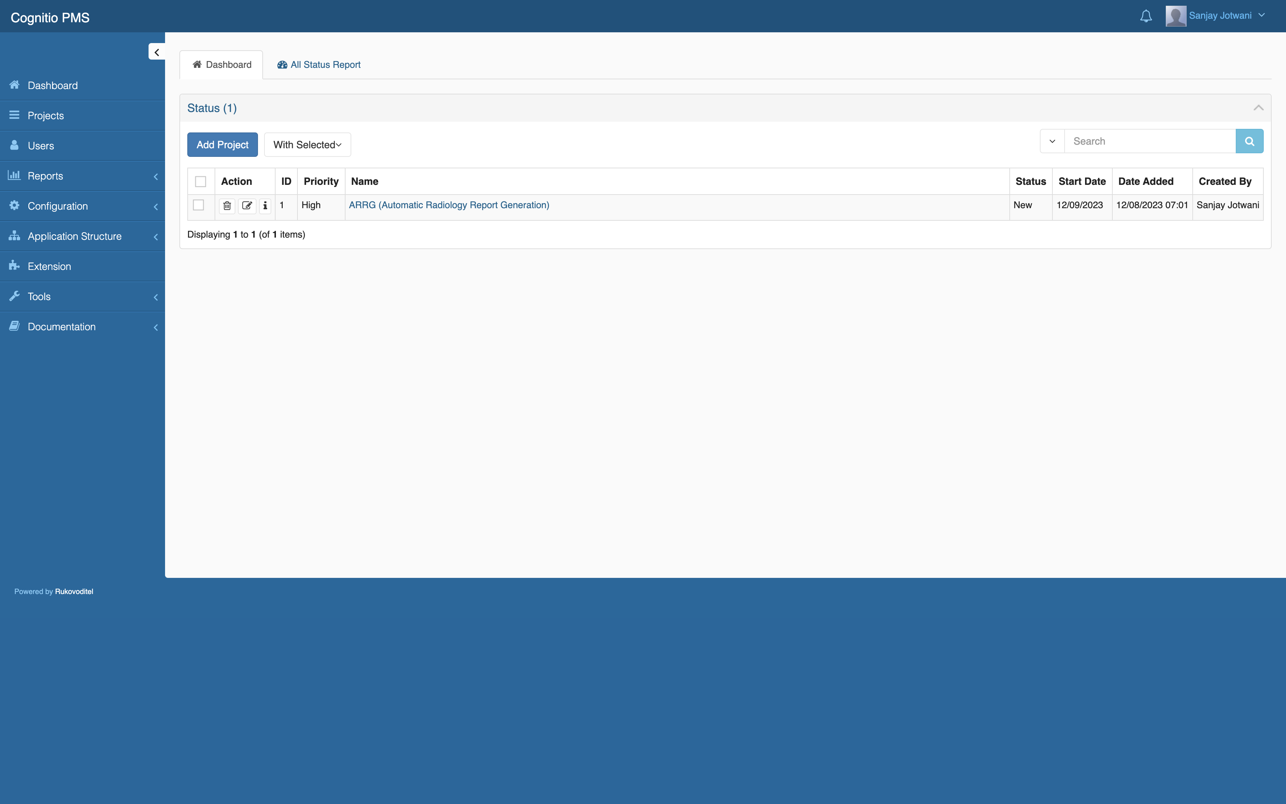This screenshot has height=804, width=1286.
Task: Click the Reports bar chart icon
Action: pyautogui.click(x=14, y=175)
